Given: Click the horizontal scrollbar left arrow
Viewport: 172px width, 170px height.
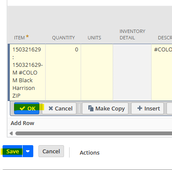Looking at the screenshot, I should click(x=11, y=134).
